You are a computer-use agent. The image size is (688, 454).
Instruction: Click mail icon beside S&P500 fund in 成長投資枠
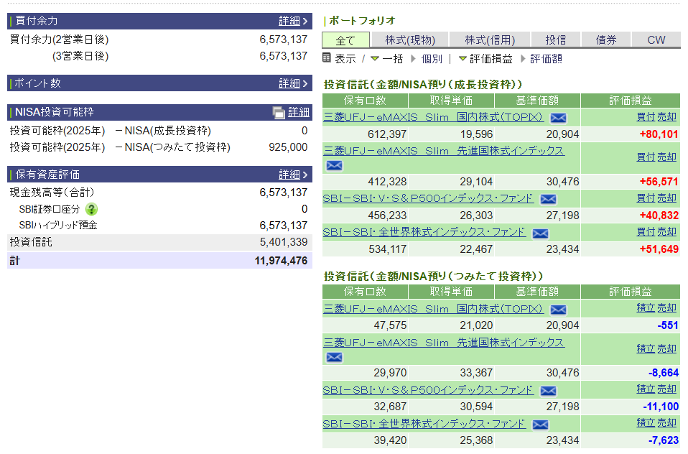(548, 199)
